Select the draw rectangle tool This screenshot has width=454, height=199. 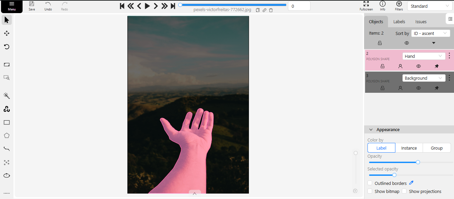tap(6, 123)
